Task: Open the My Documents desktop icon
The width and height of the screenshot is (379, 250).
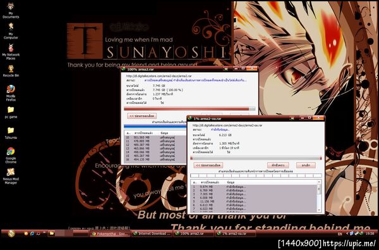Action: tap(11, 10)
